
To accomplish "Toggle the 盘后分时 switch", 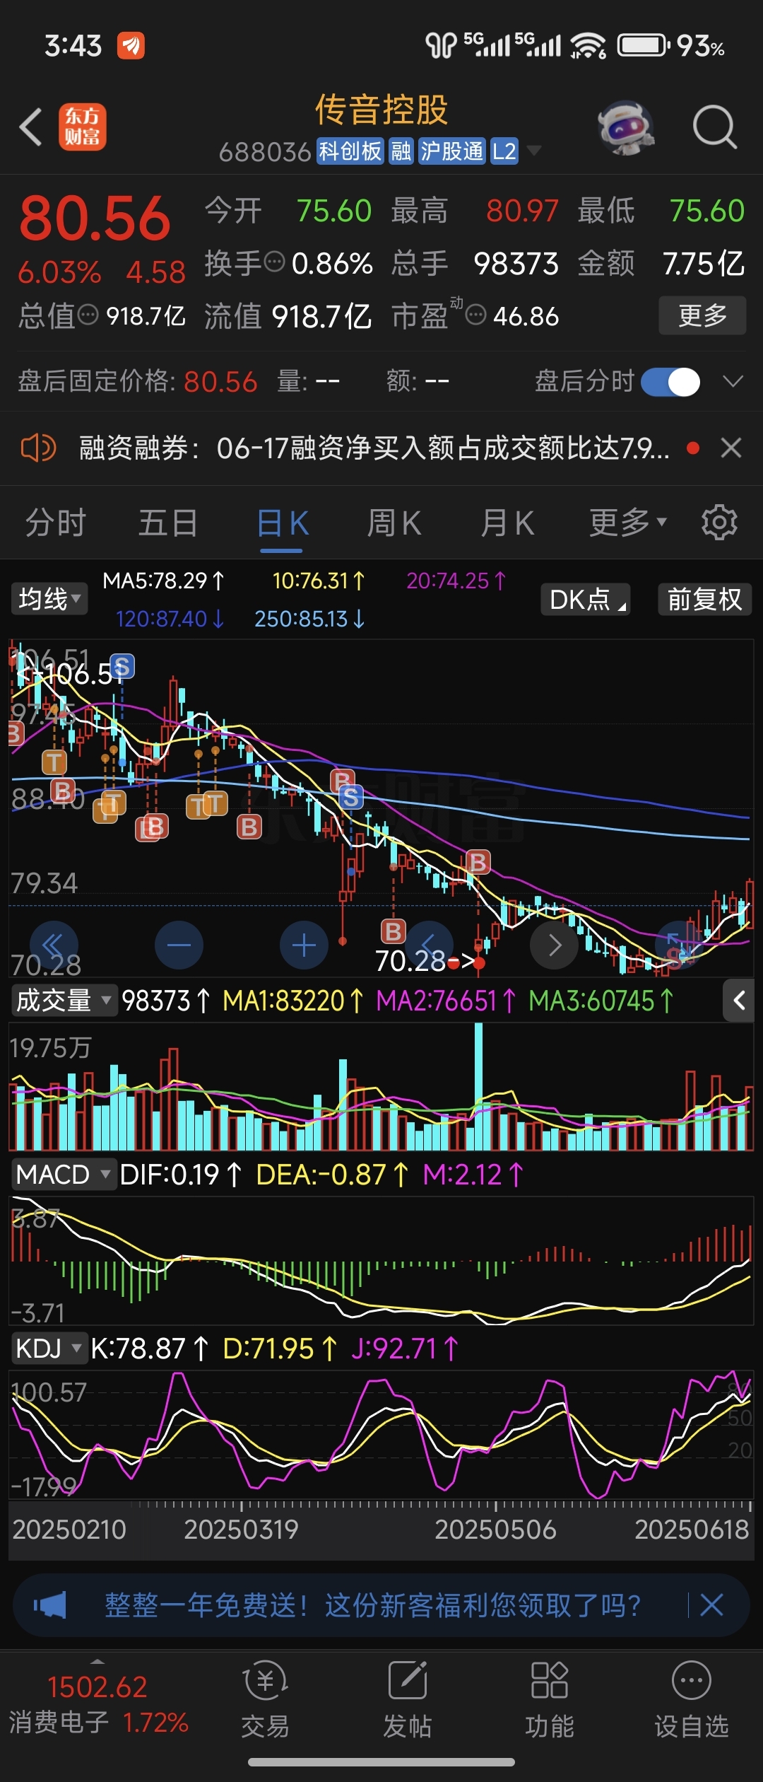I will coord(670,382).
